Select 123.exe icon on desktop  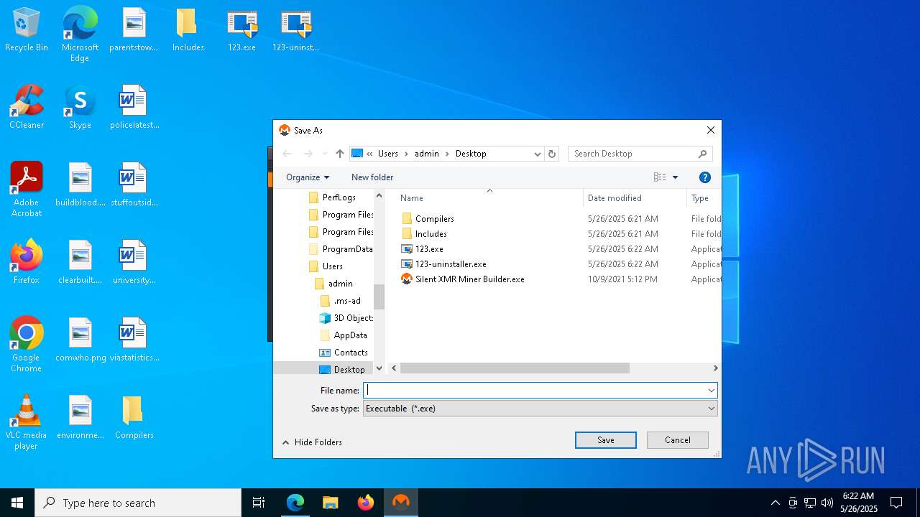[241, 30]
